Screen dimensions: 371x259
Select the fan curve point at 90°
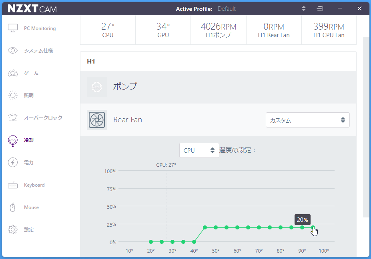[302, 227]
